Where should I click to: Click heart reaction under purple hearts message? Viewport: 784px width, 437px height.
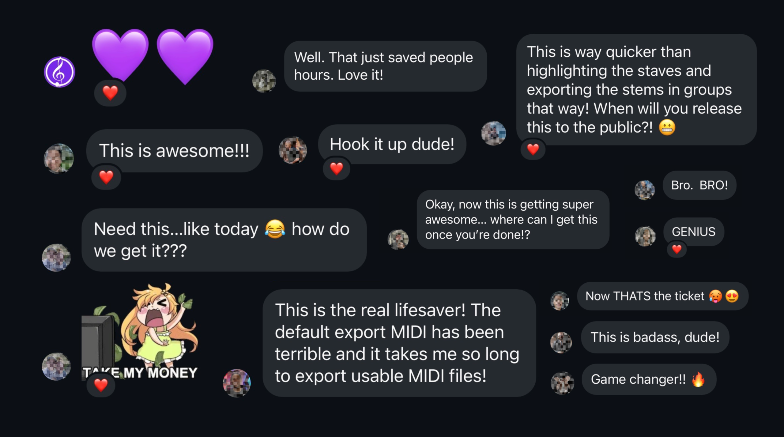110,93
